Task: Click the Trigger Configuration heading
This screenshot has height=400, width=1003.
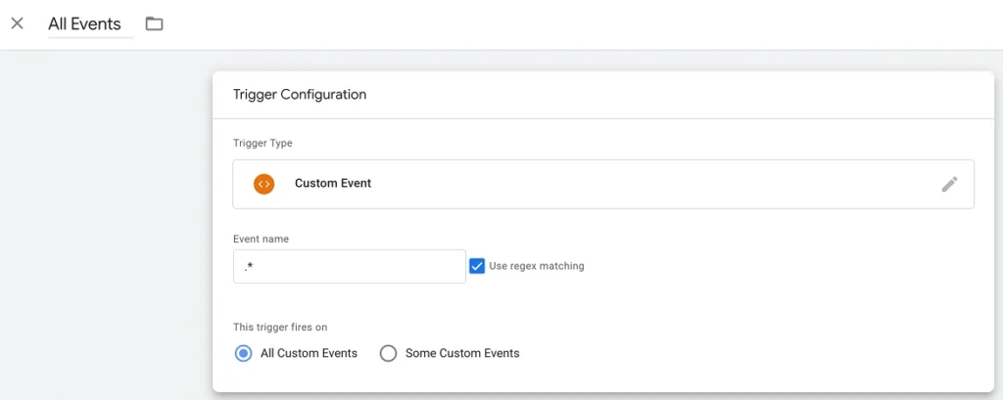Action: (x=300, y=95)
